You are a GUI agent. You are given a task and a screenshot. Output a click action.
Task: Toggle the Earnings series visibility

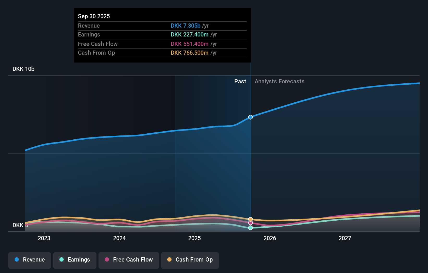coord(75,260)
